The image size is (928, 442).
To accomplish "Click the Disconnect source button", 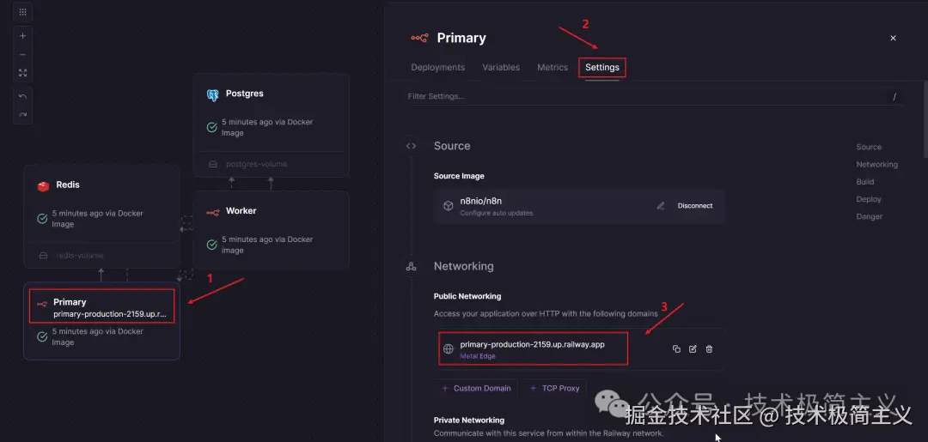I will click(695, 206).
